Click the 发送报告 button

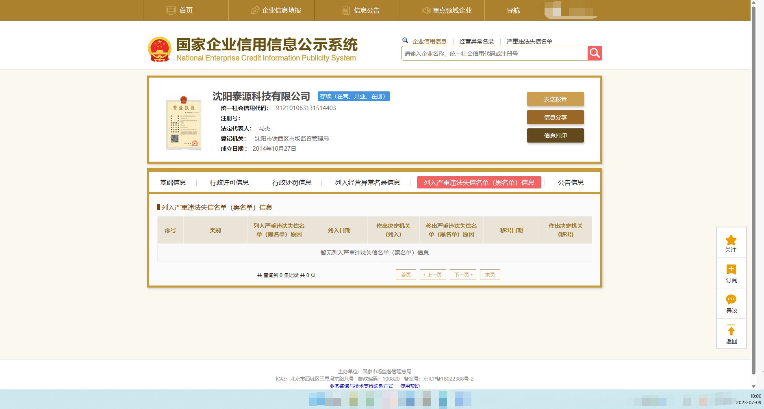click(x=556, y=99)
